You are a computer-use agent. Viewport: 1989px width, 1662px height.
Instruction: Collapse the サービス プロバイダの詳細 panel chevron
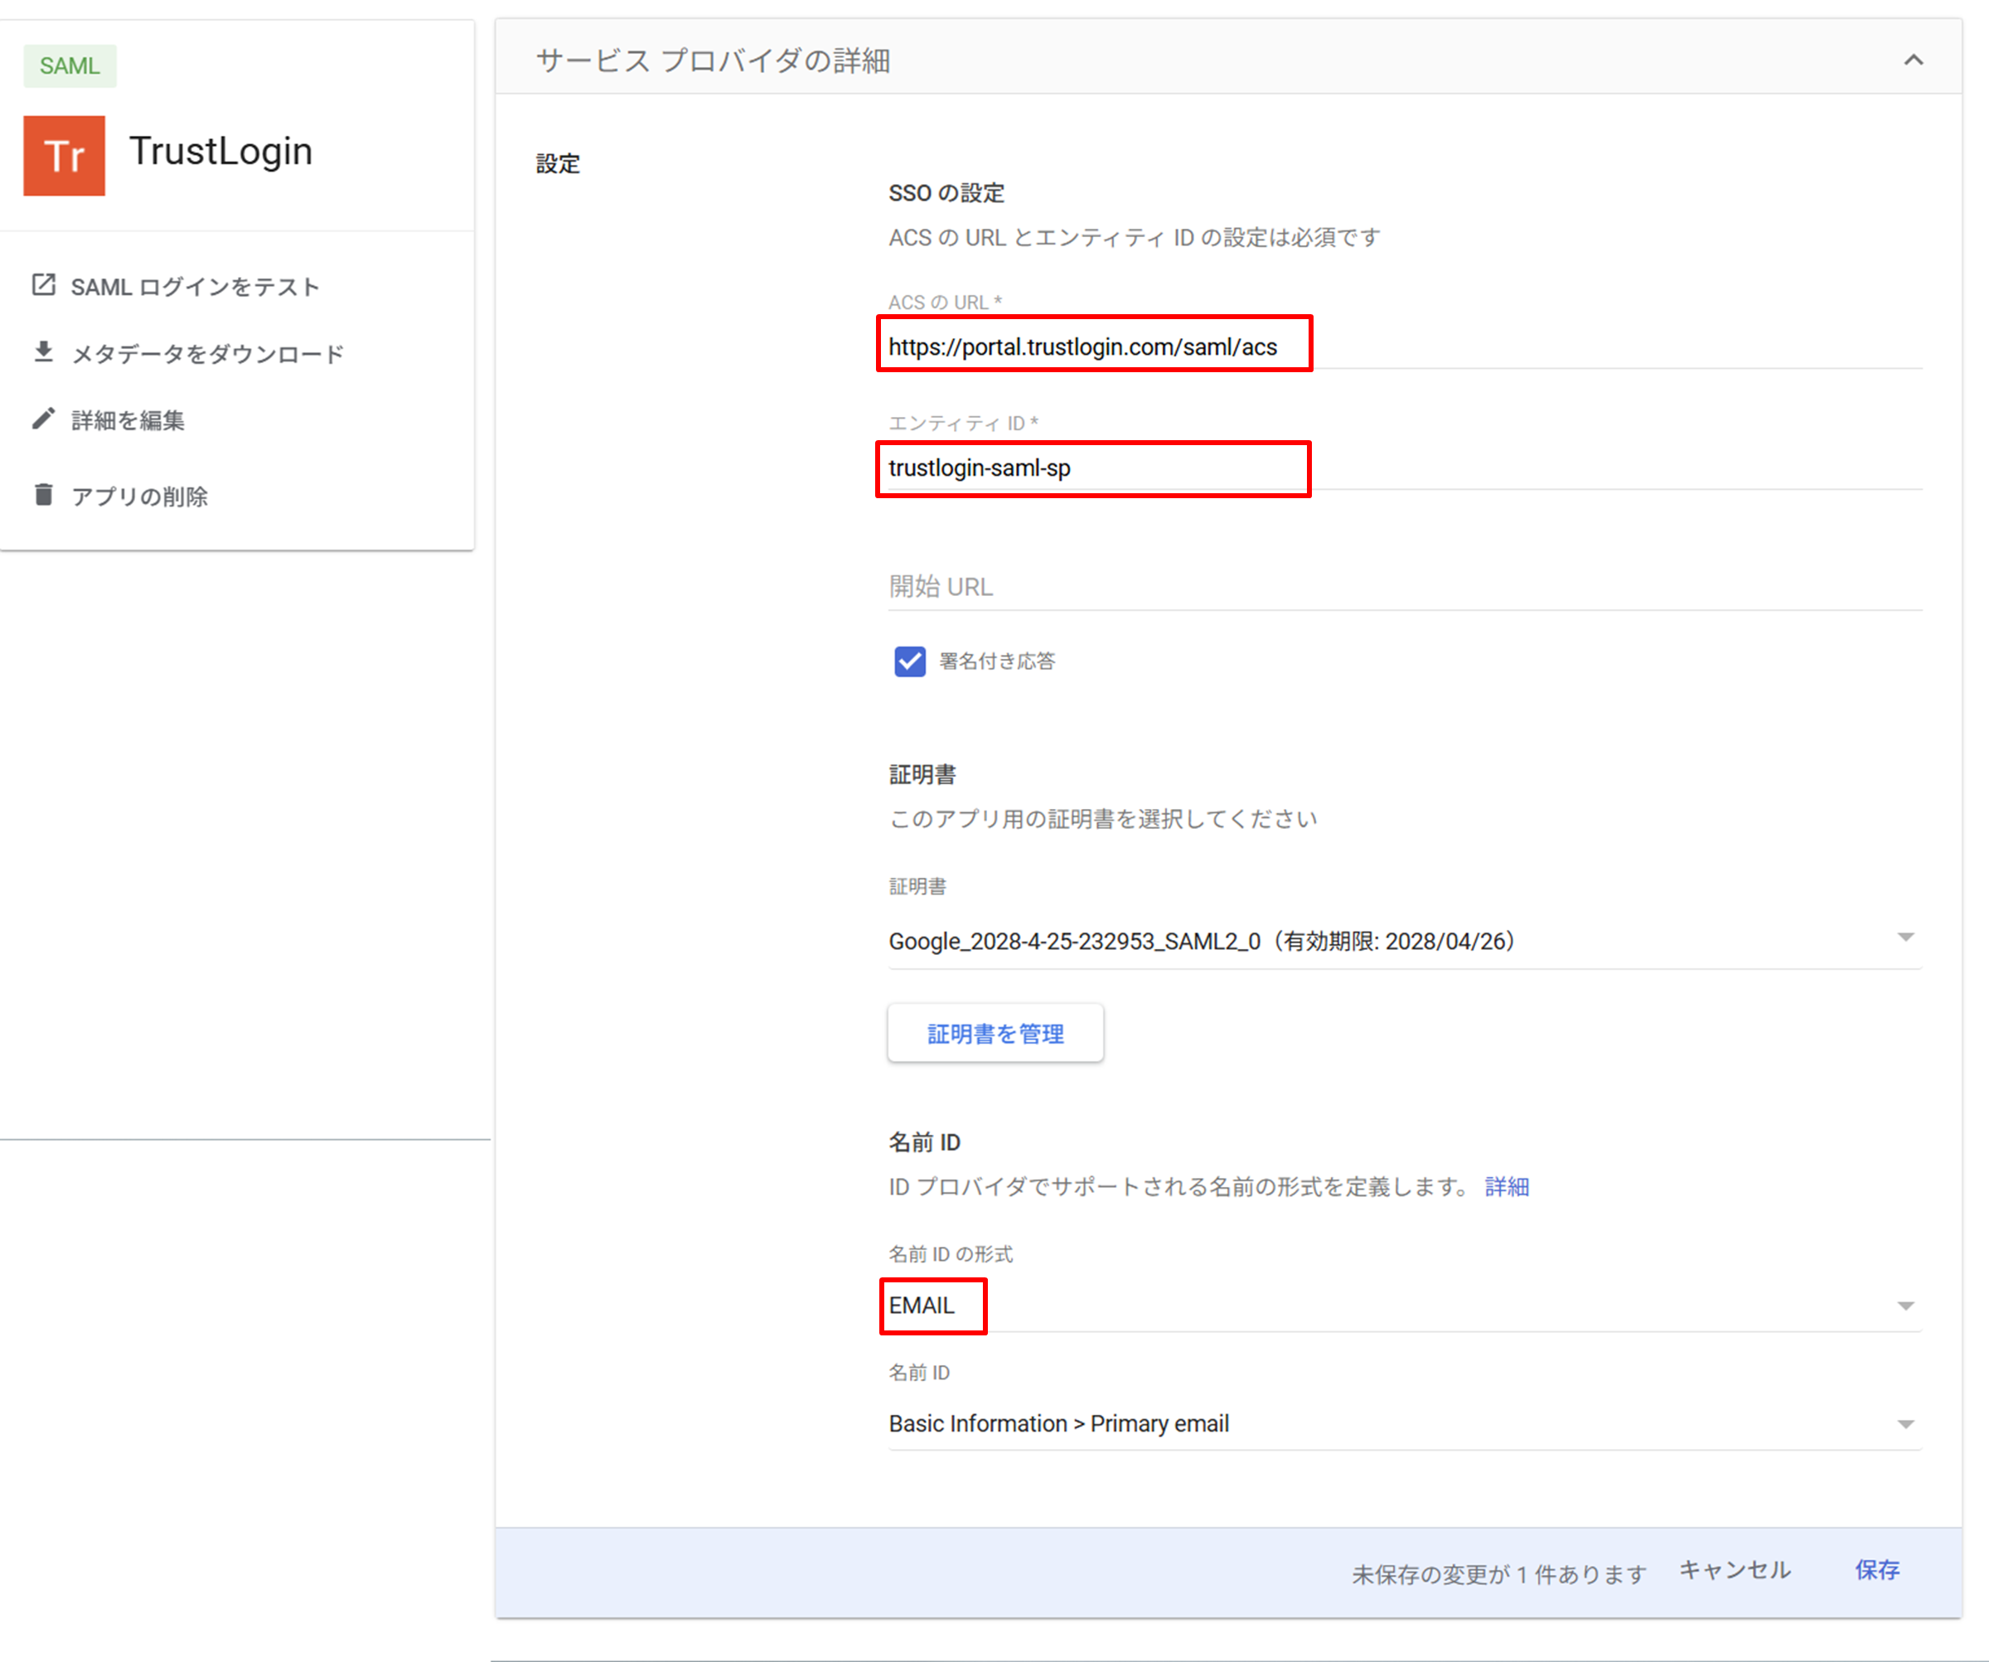(1914, 61)
